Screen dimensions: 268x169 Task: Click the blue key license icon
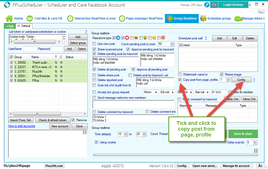pos(207,5)
